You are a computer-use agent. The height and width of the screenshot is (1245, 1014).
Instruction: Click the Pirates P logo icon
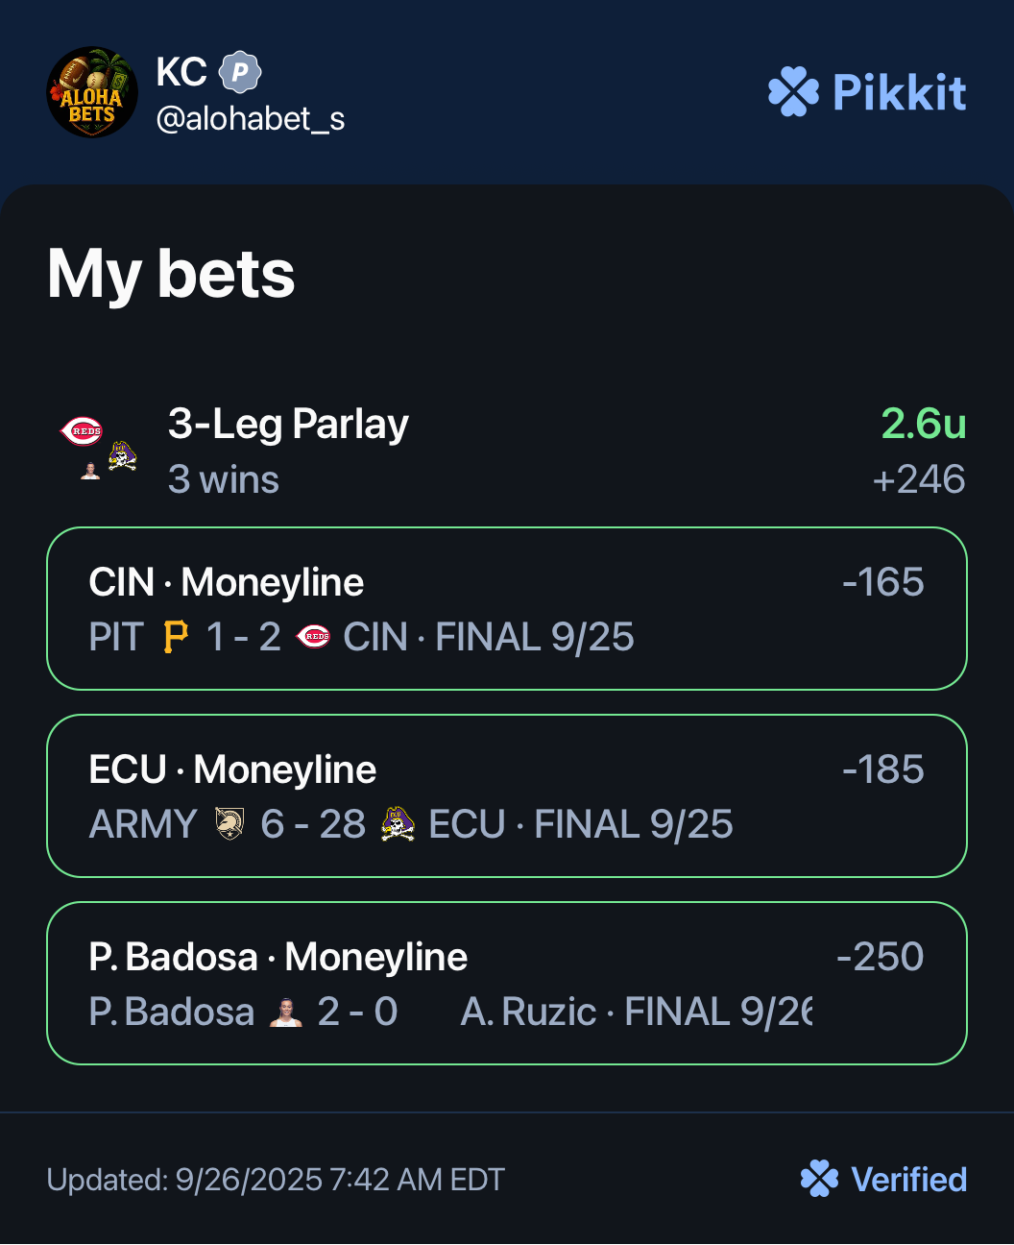[x=176, y=637]
